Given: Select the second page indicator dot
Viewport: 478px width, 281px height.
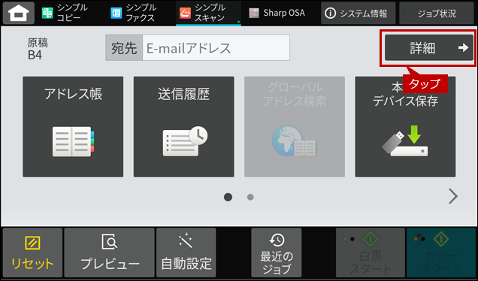Looking at the screenshot, I should [x=250, y=197].
